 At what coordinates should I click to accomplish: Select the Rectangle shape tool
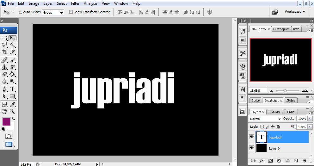[12, 96]
